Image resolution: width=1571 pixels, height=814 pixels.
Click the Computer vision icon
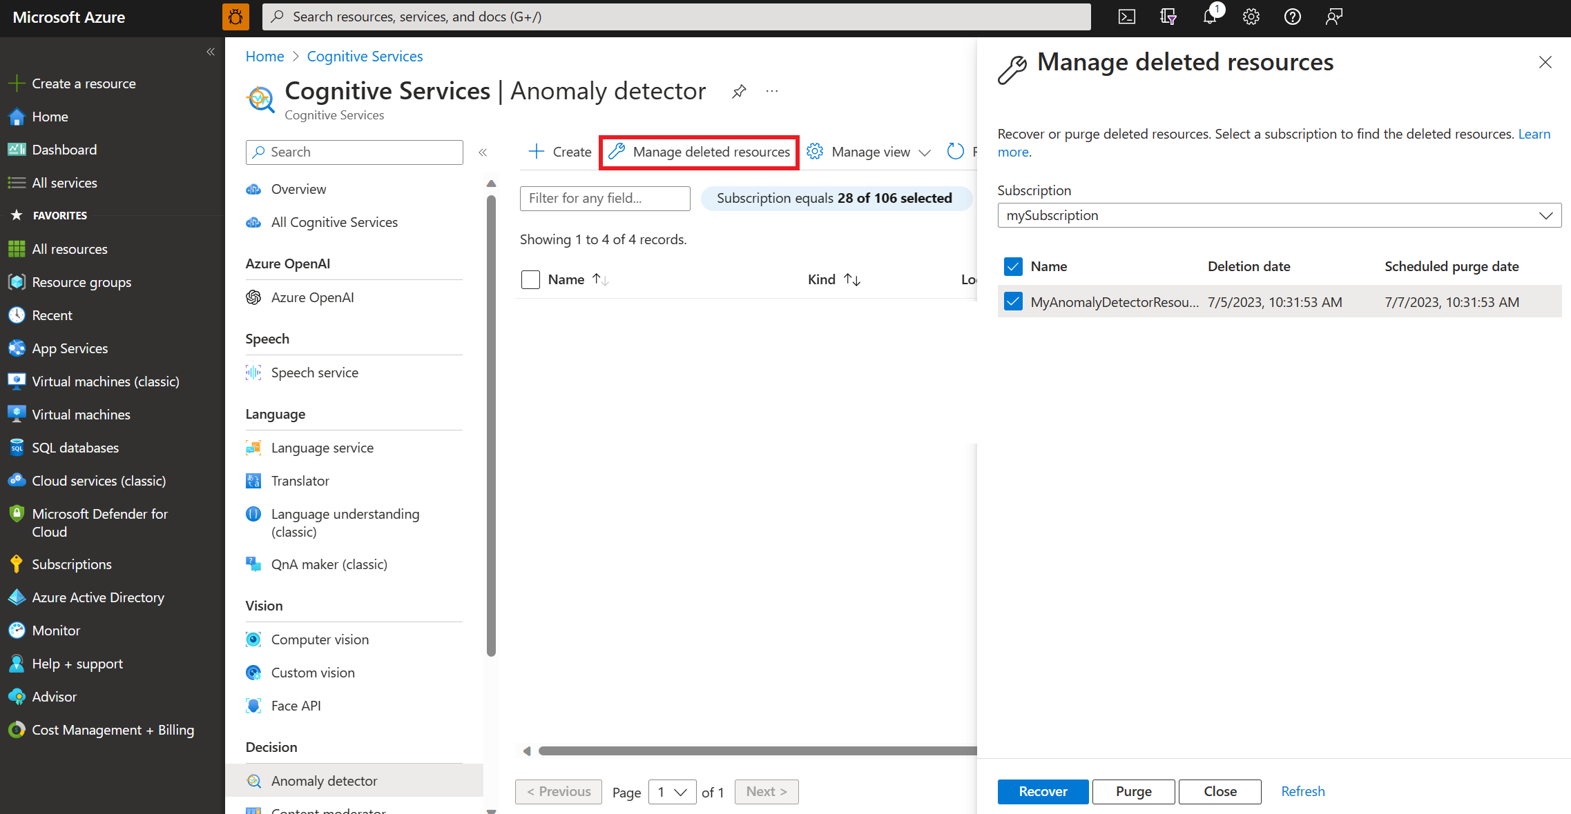(x=253, y=639)
